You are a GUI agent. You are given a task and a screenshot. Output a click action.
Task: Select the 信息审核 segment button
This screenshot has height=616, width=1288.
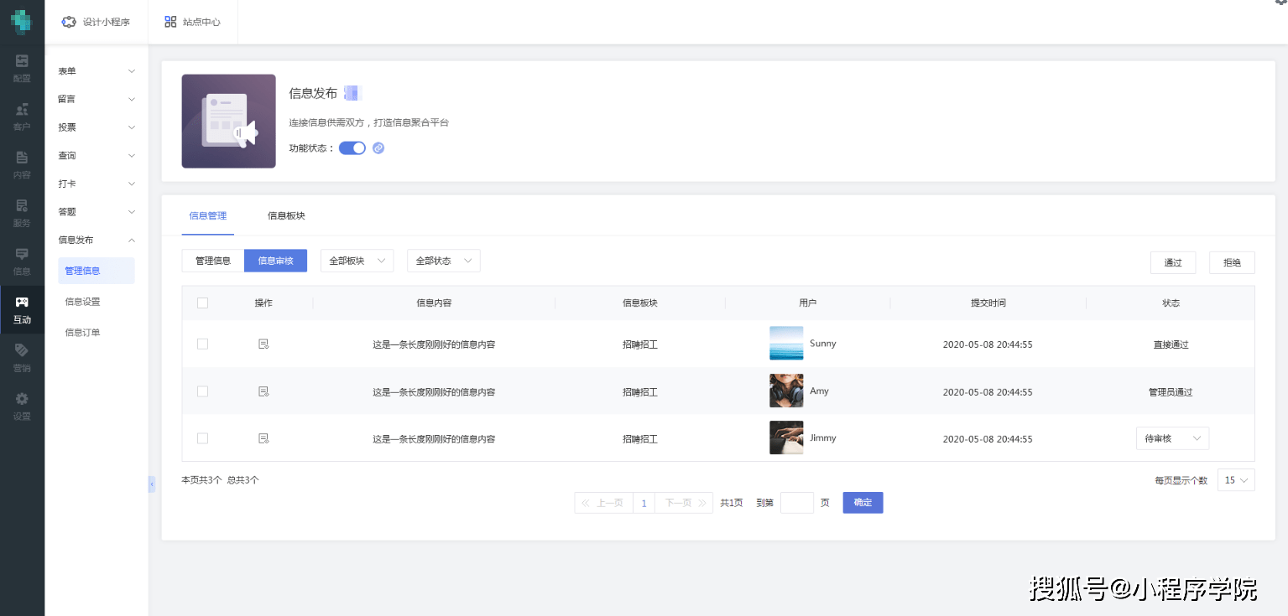coord(275,261)
